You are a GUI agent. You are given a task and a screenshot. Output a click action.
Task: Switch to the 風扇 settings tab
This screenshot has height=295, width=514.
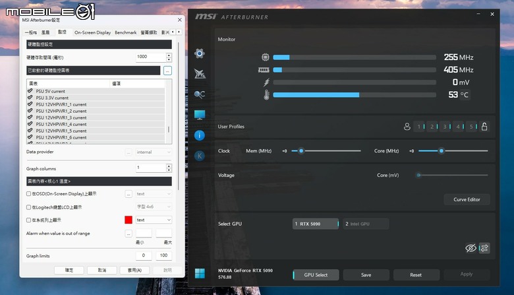(45, 32)
